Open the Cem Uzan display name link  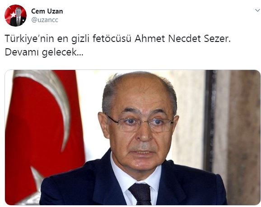pos(47,11)
